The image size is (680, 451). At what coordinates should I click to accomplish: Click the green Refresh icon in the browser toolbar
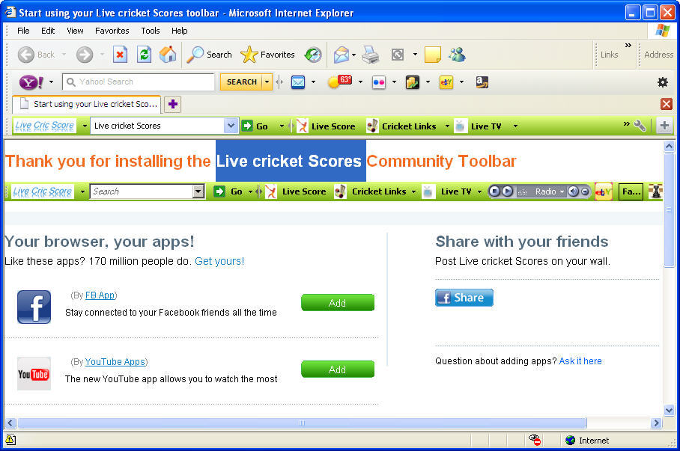(144, 54)
